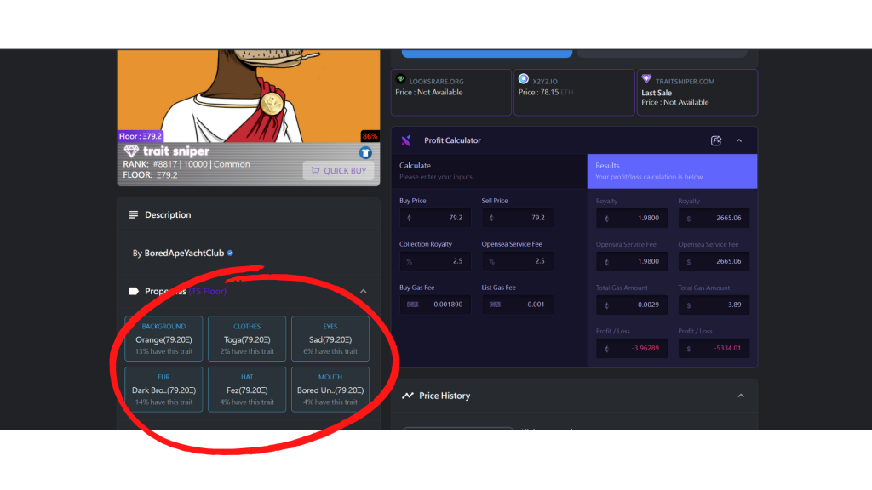Click the Description list icon

(134, 214)
